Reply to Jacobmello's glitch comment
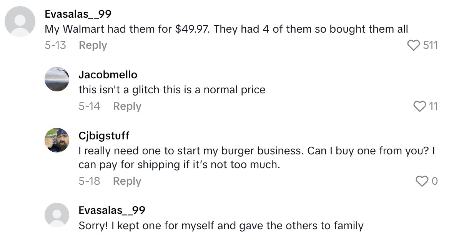 [127, 106]
